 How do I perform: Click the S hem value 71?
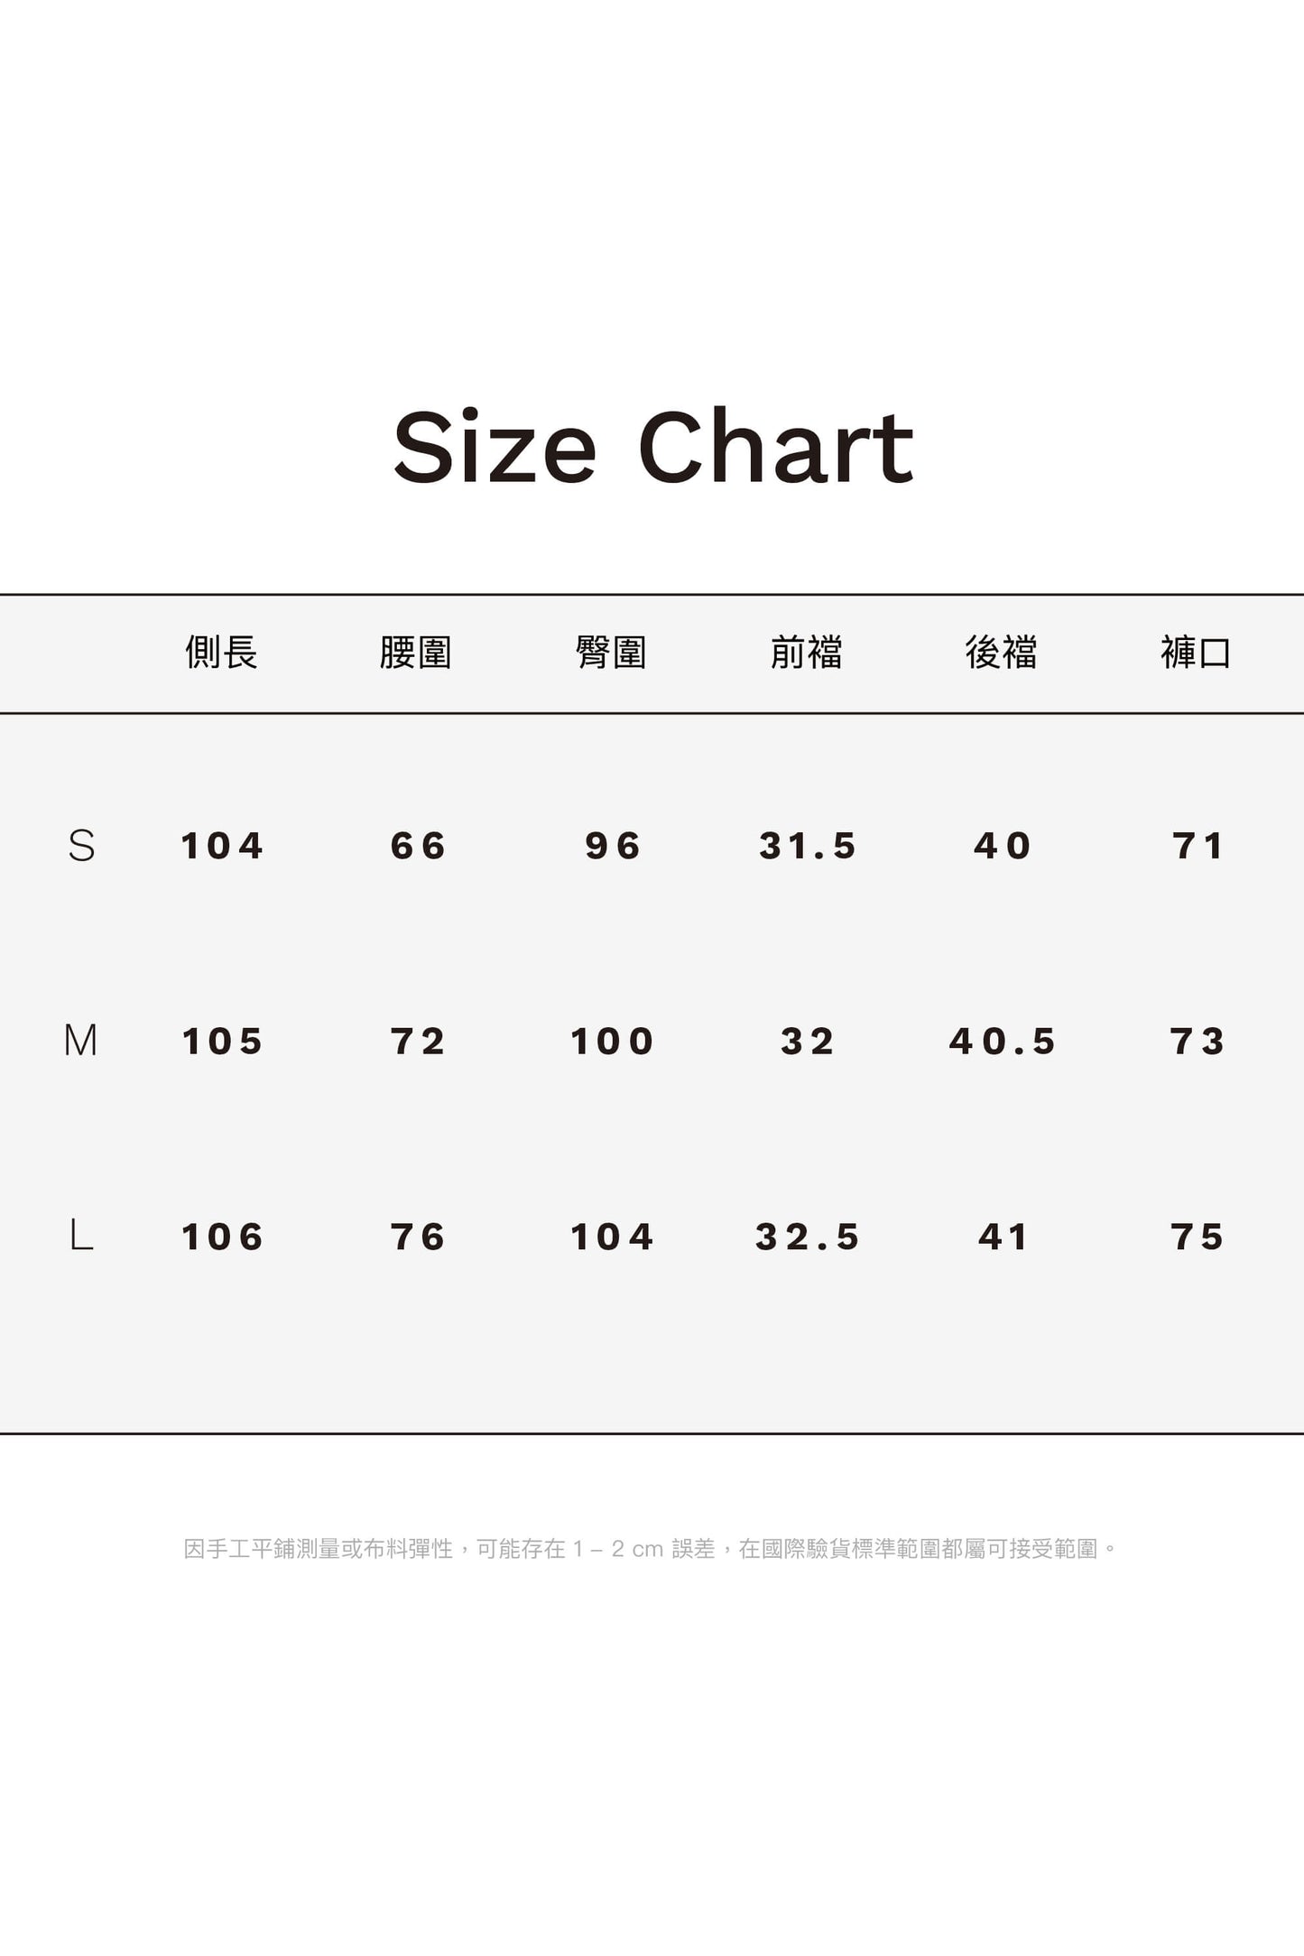(x=1198, y=846)
